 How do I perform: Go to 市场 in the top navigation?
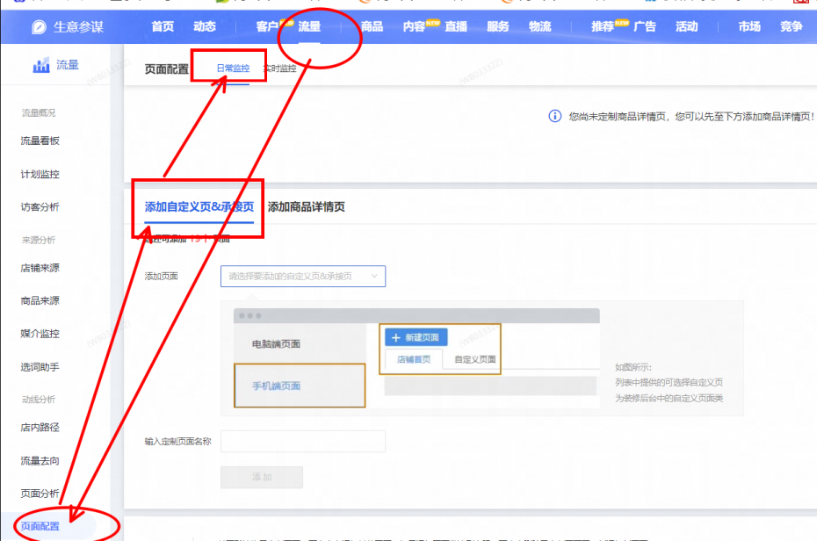(749, 26)
